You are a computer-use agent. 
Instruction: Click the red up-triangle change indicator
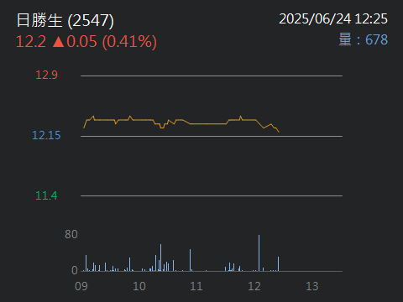pyautogui.click(x=59, y=42)
